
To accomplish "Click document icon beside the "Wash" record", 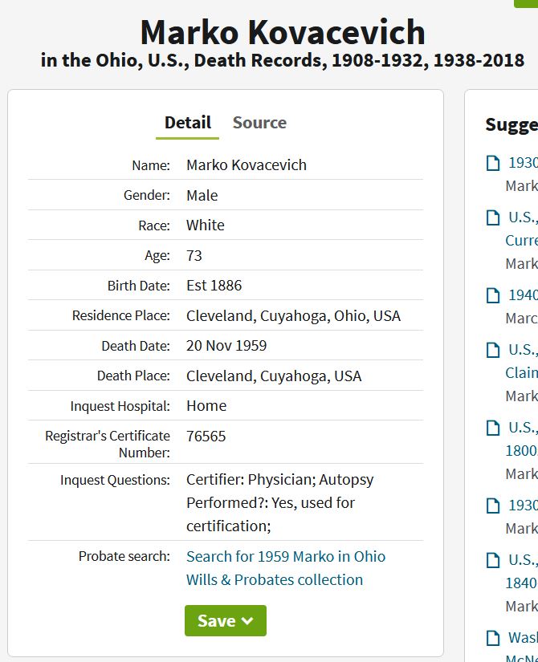I will (494, 638).
